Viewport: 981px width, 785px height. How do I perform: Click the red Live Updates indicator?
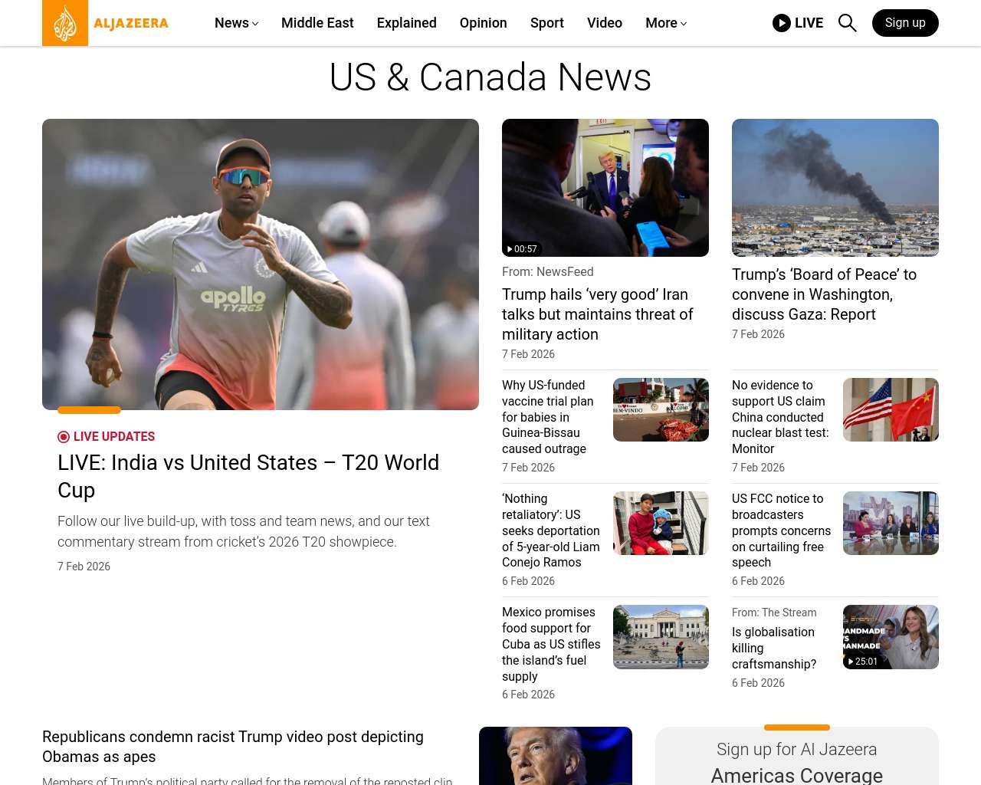(x=64, y=437)
